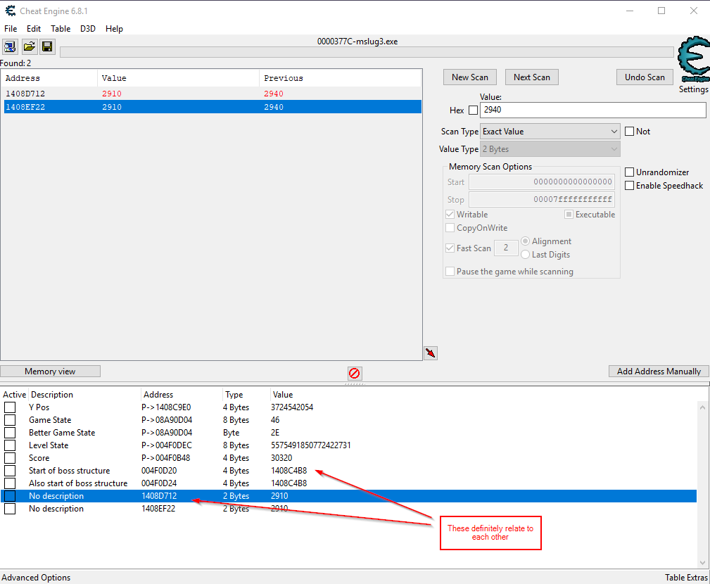
Task: Open the Table menu
Action: pyautogui.click(x=61, y=29)
